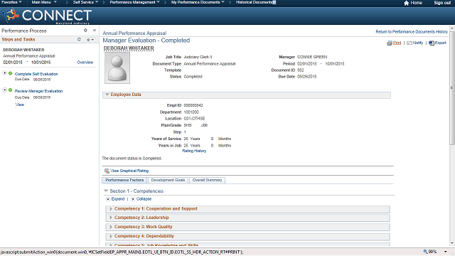Click the Empl ID value 000000842
This screenshot has height=256, width=455.
(193, 105)
